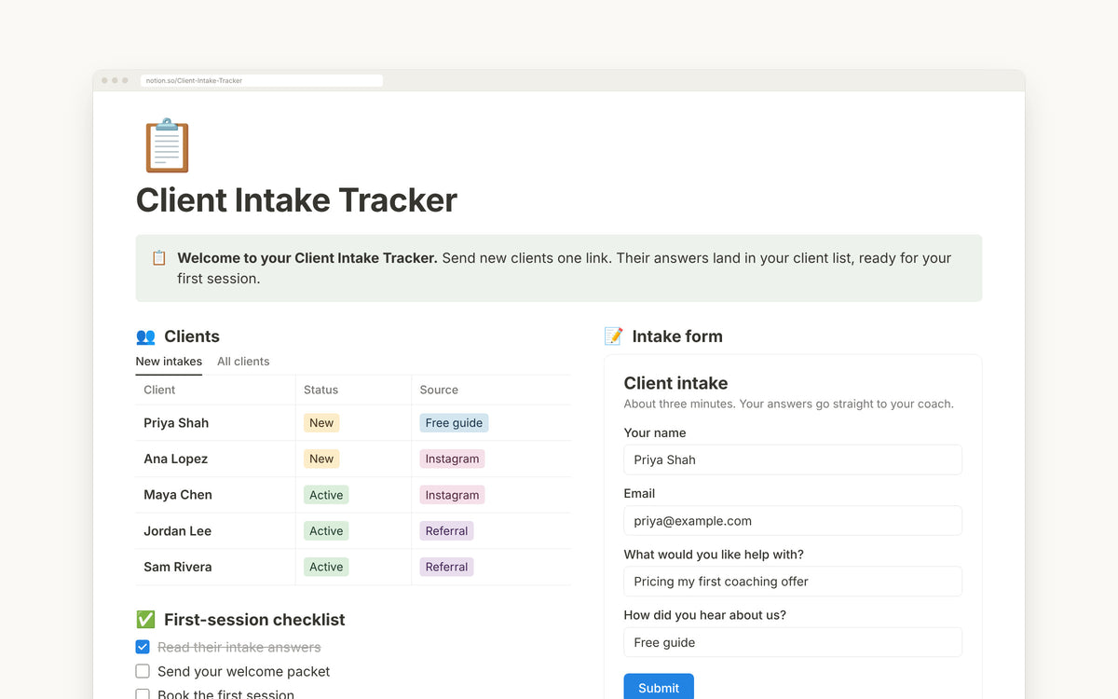Uncheck the Read their intake answers checkbox
Image resolution: width=1118 pixels, height=699 pixels.
(143, 647)
